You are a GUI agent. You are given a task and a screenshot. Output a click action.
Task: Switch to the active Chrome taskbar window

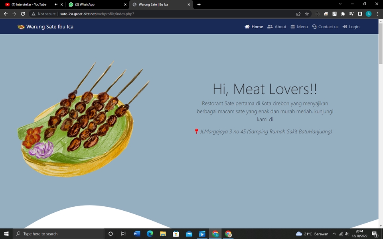[215, 234]
